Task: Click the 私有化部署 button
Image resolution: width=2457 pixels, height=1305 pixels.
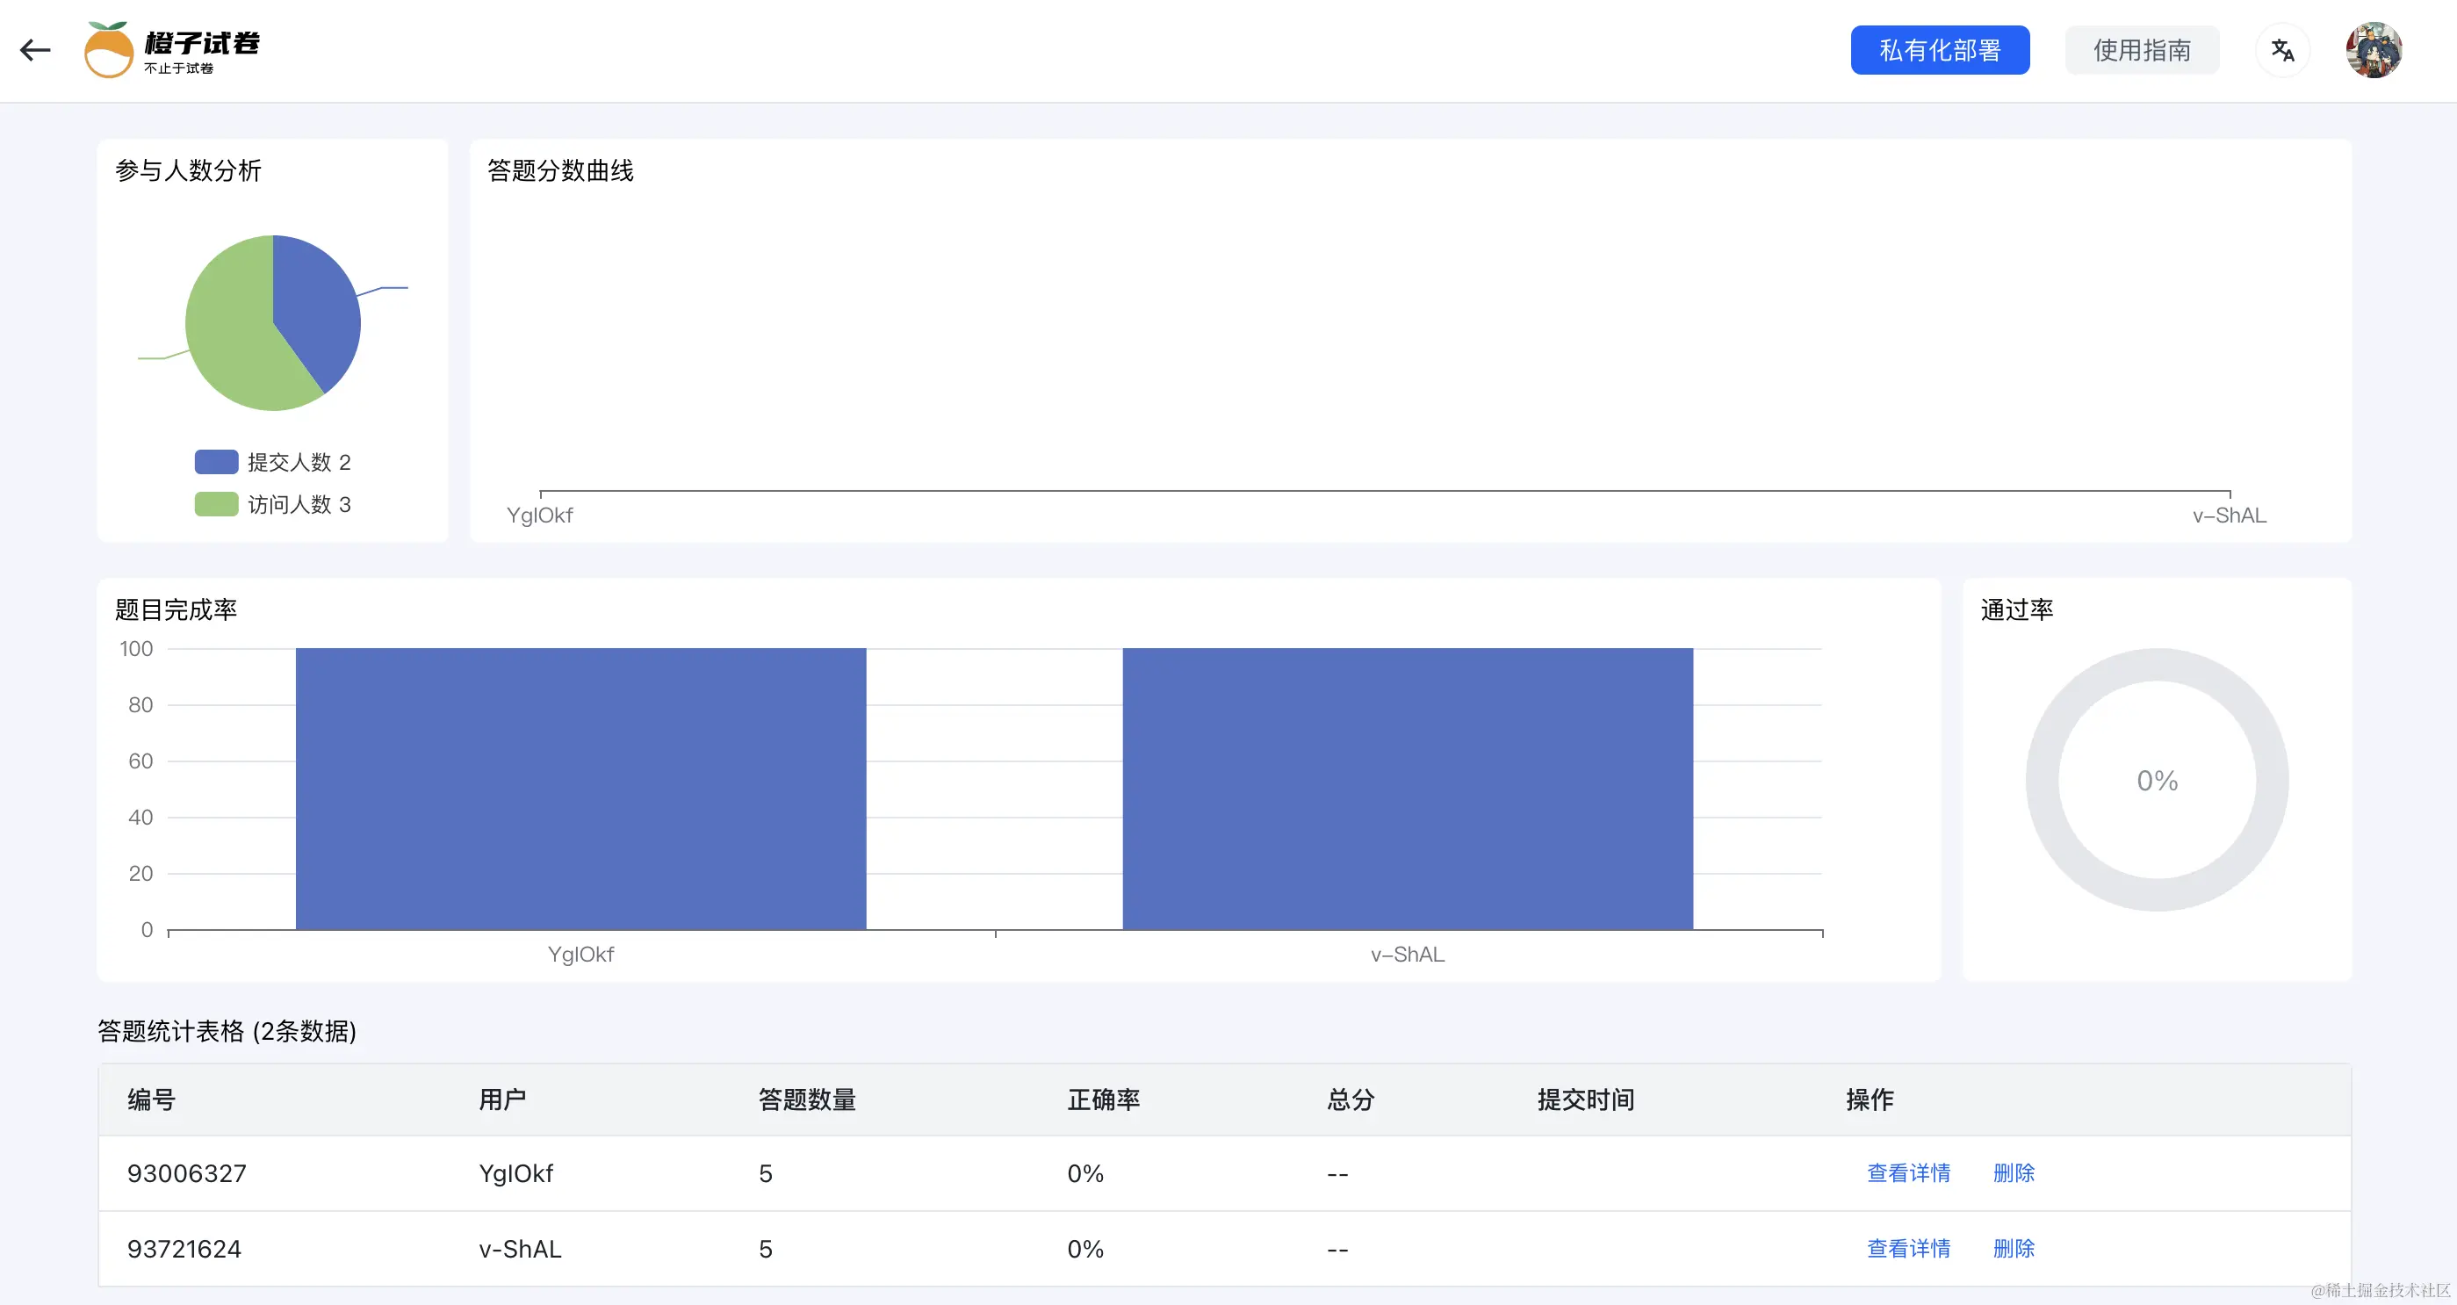Action: click(x=1939, y=49)
